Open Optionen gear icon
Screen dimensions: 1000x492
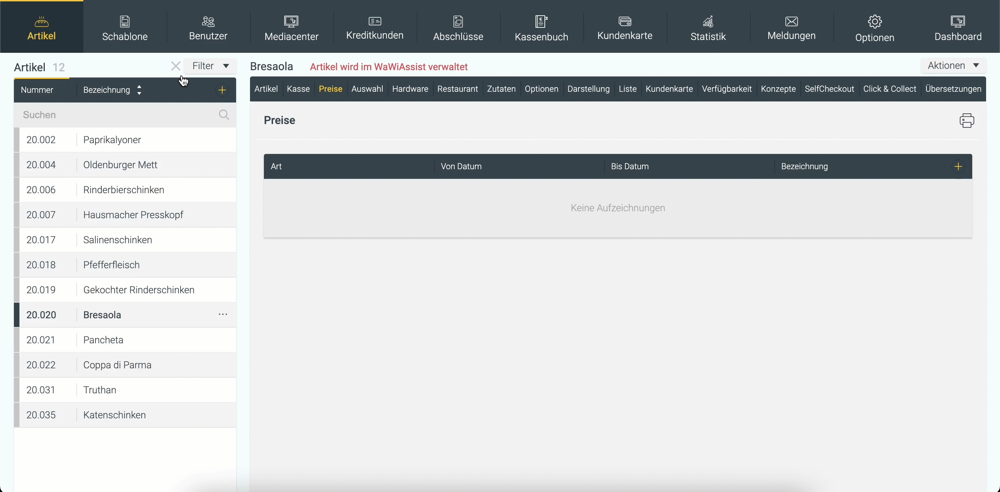click(x=875, y=21)
